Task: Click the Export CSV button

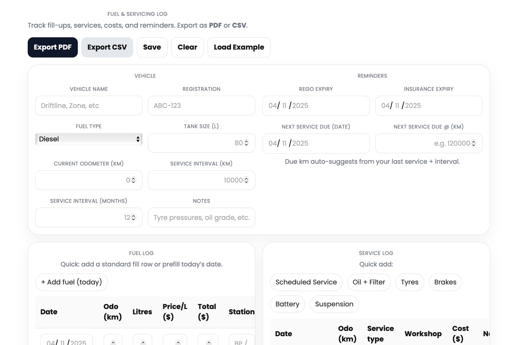Action: point(107,47)
